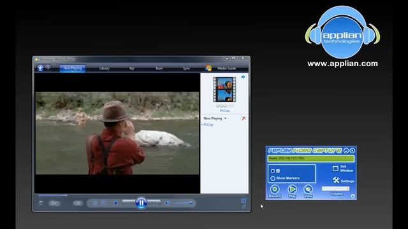408x229 pixels.
Task: Select the RVCap filmstrip thumbnail
Action: pos(224,90)
